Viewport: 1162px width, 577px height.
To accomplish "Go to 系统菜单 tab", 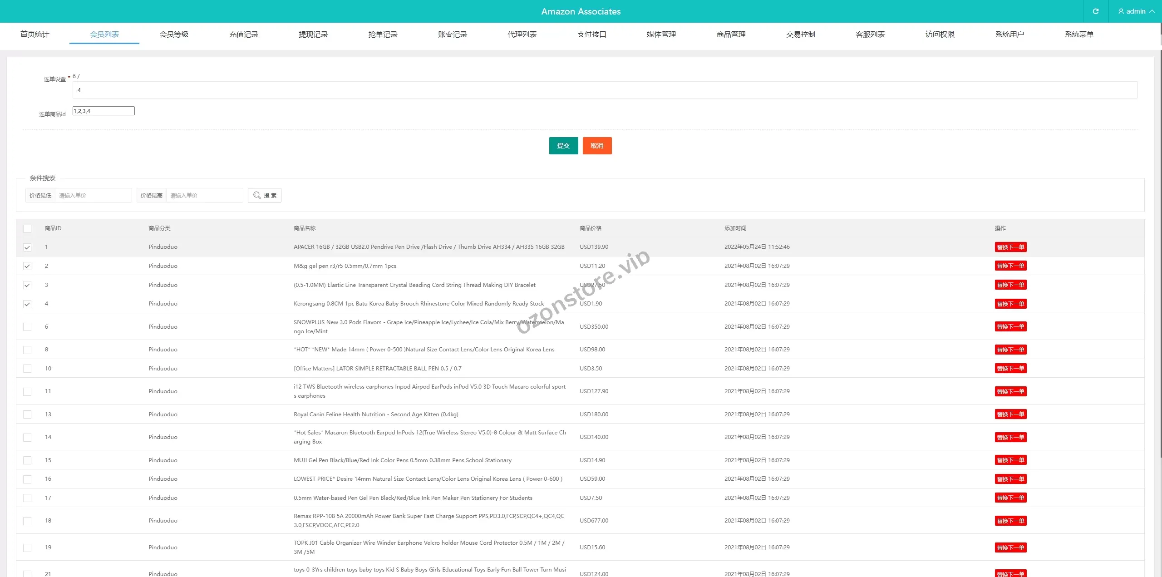I will tap(1079, 35).
